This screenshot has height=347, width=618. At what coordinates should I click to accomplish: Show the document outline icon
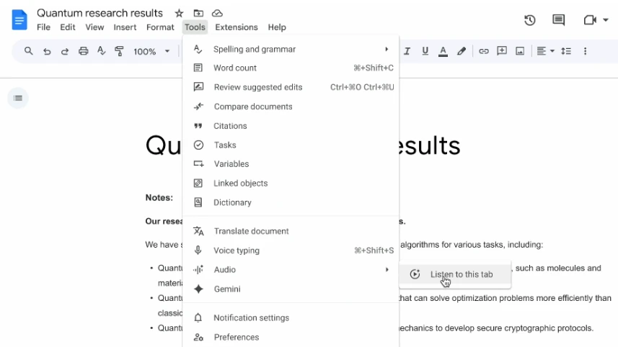coord(18,98)
